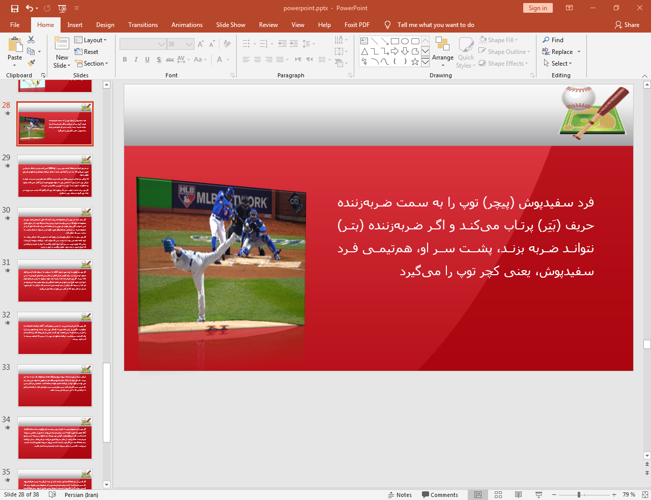The image size is (651, 500).
Task: Cut selection with scissors icon
Action: (31, 40)
